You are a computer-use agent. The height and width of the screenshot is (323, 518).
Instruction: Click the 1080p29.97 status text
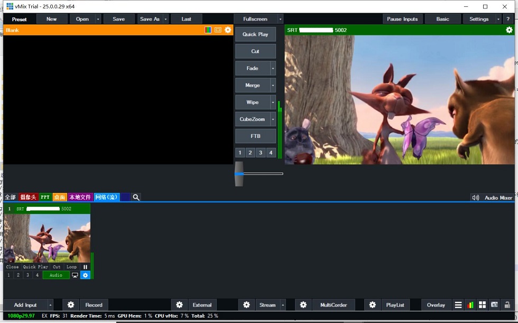[21, 316]
